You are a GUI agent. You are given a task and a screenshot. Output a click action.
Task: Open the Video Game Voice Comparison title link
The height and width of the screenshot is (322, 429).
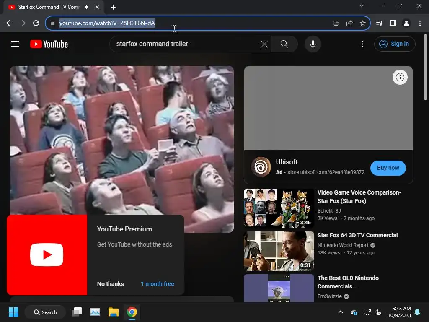tap(359, 197)
